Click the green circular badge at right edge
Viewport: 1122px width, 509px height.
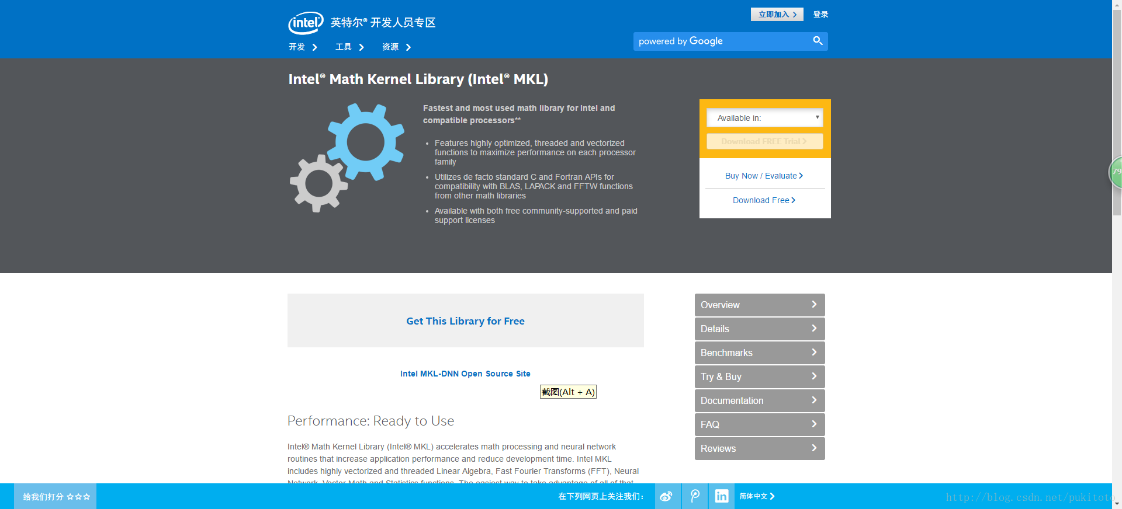click(x=1116, y=172)
